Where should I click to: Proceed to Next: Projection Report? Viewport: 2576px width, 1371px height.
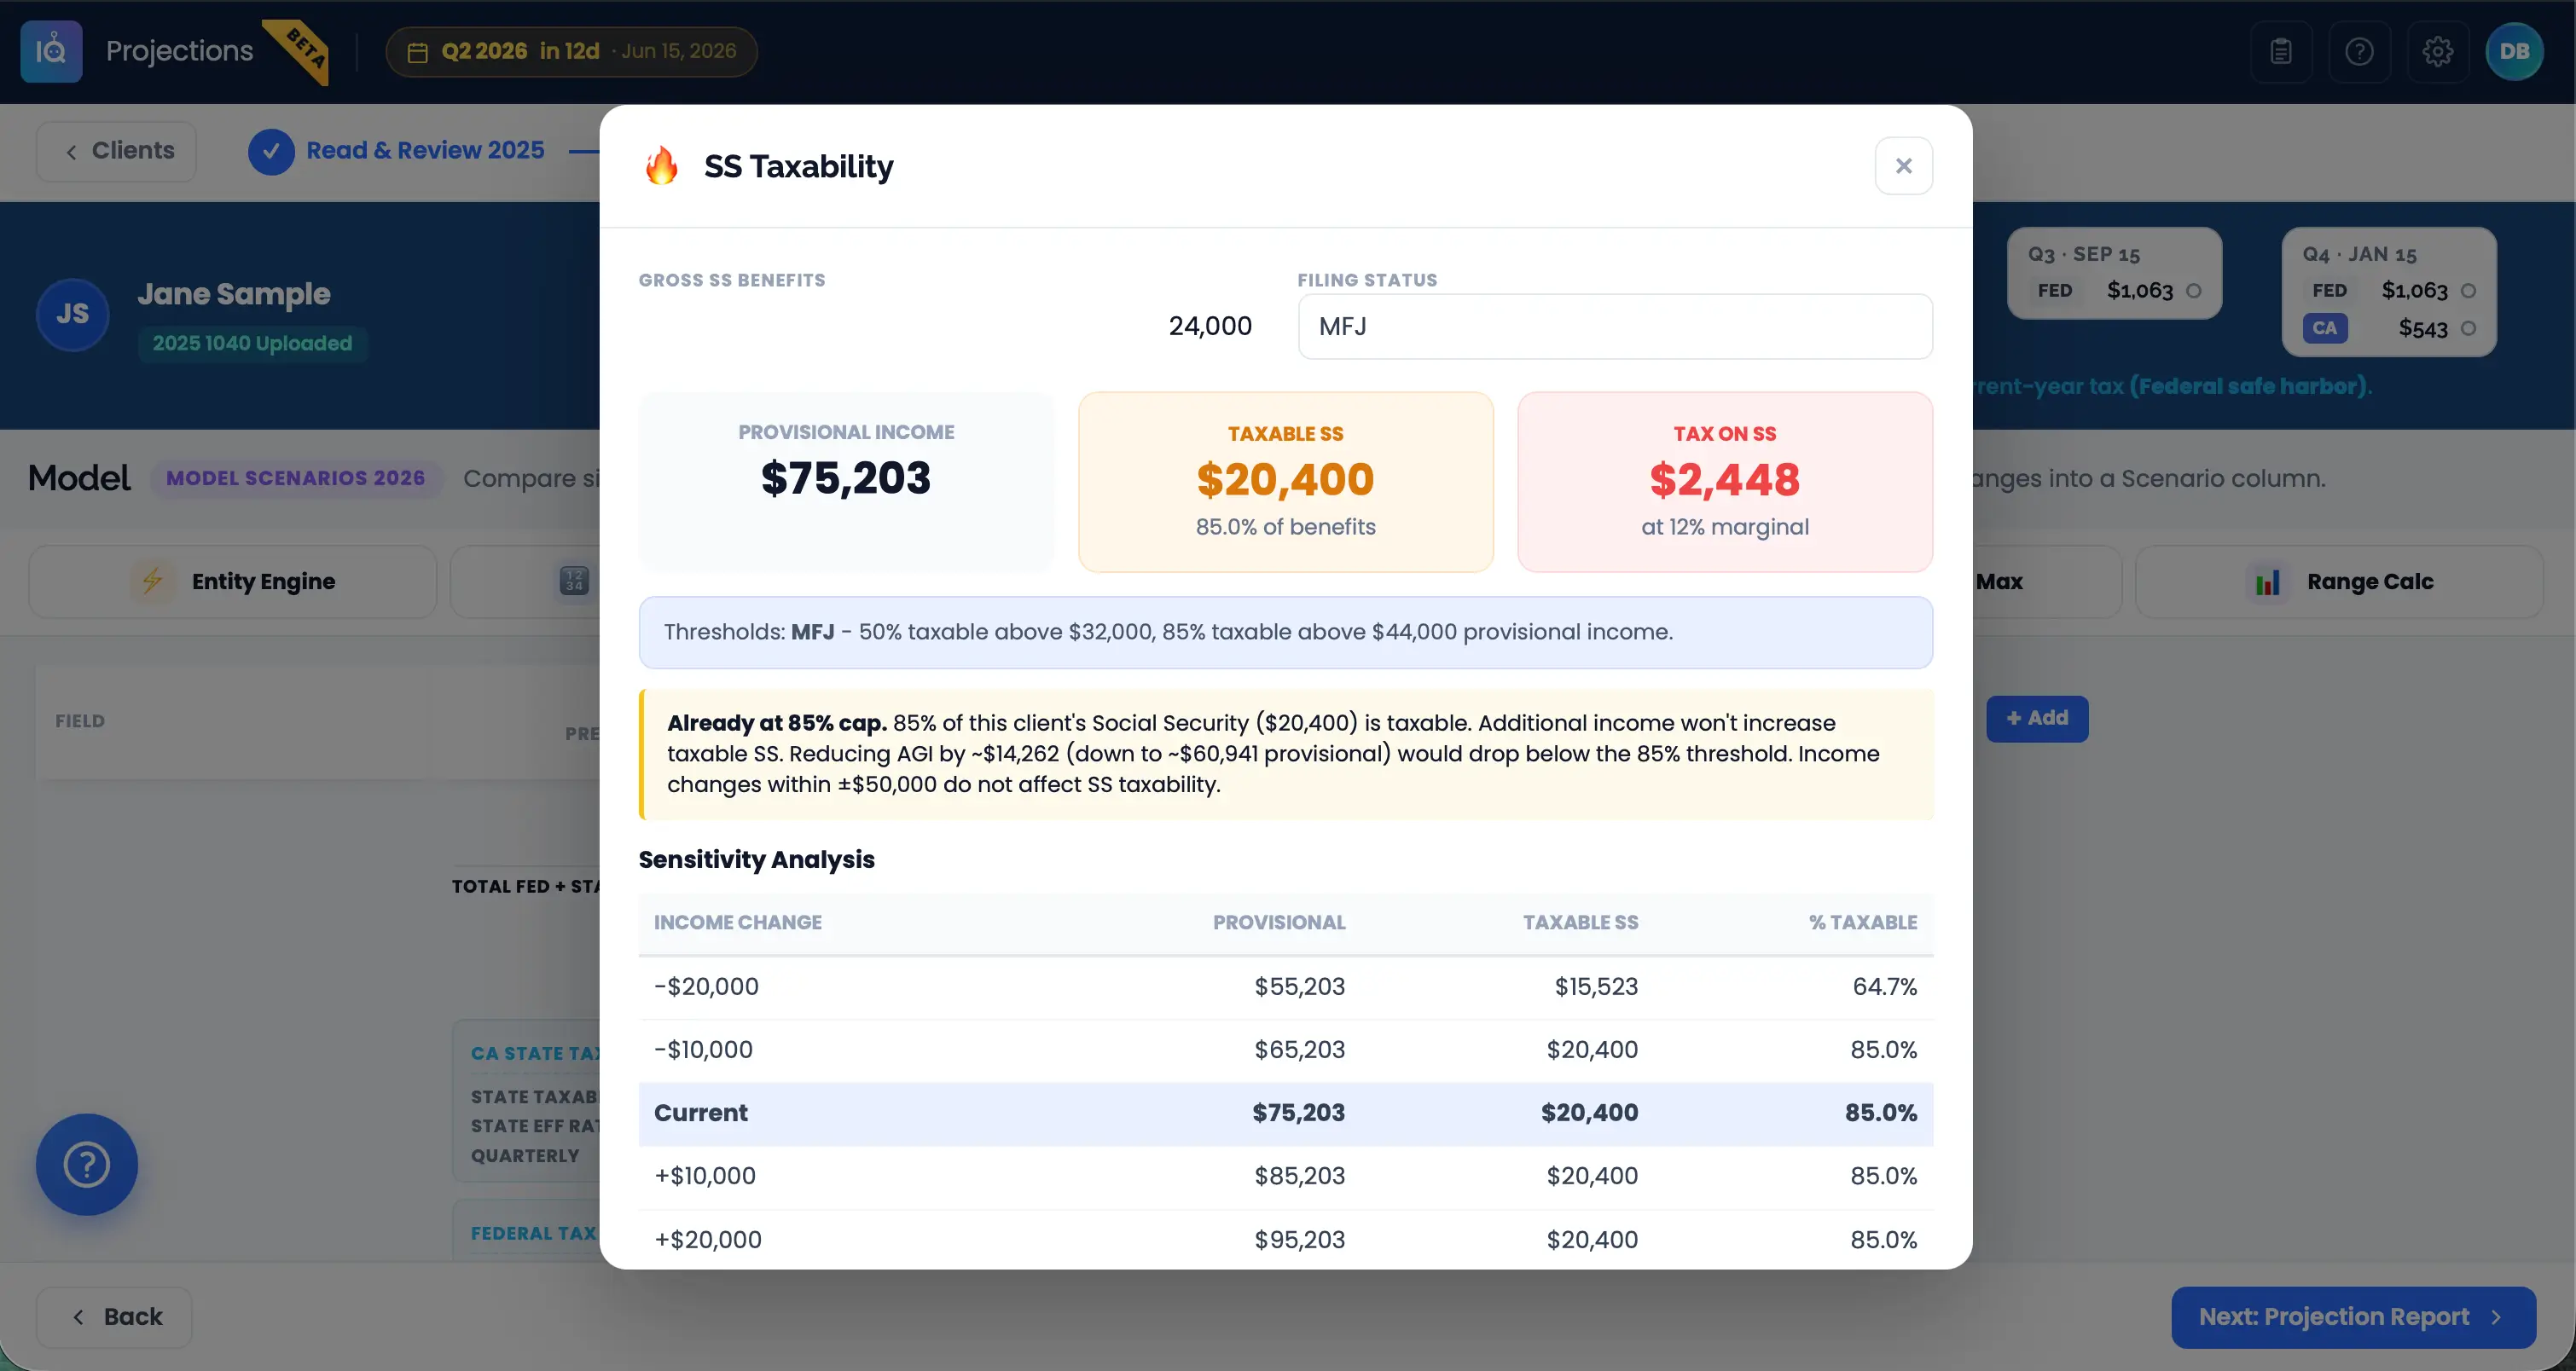[2353, 1317]
